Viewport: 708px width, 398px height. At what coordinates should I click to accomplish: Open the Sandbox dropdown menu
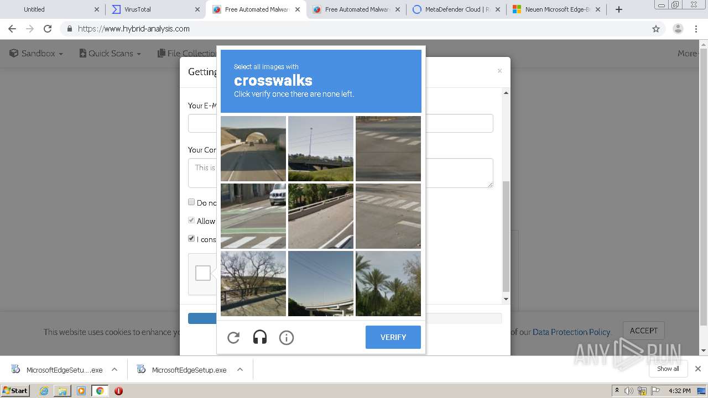click(37, 54)
